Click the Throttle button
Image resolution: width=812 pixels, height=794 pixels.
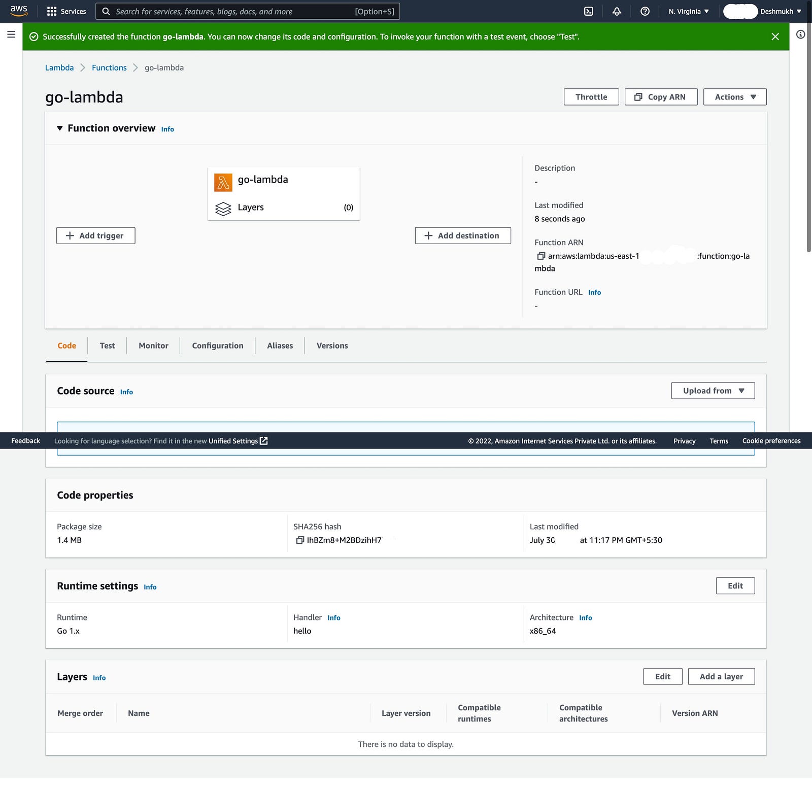pyautogui.click(x=591, y=97)
